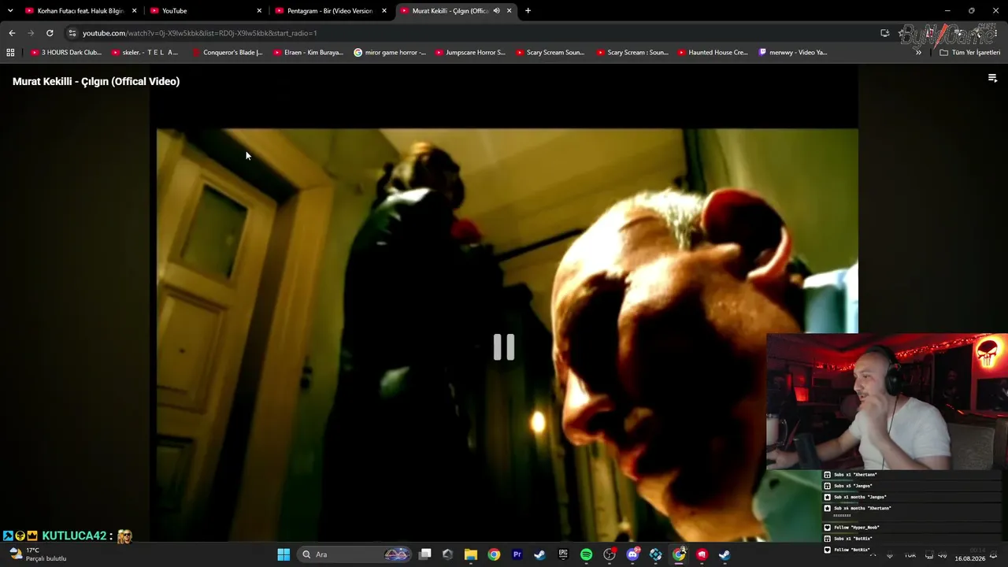
Task: Go forward to the next page
Action: pos(31,33)
